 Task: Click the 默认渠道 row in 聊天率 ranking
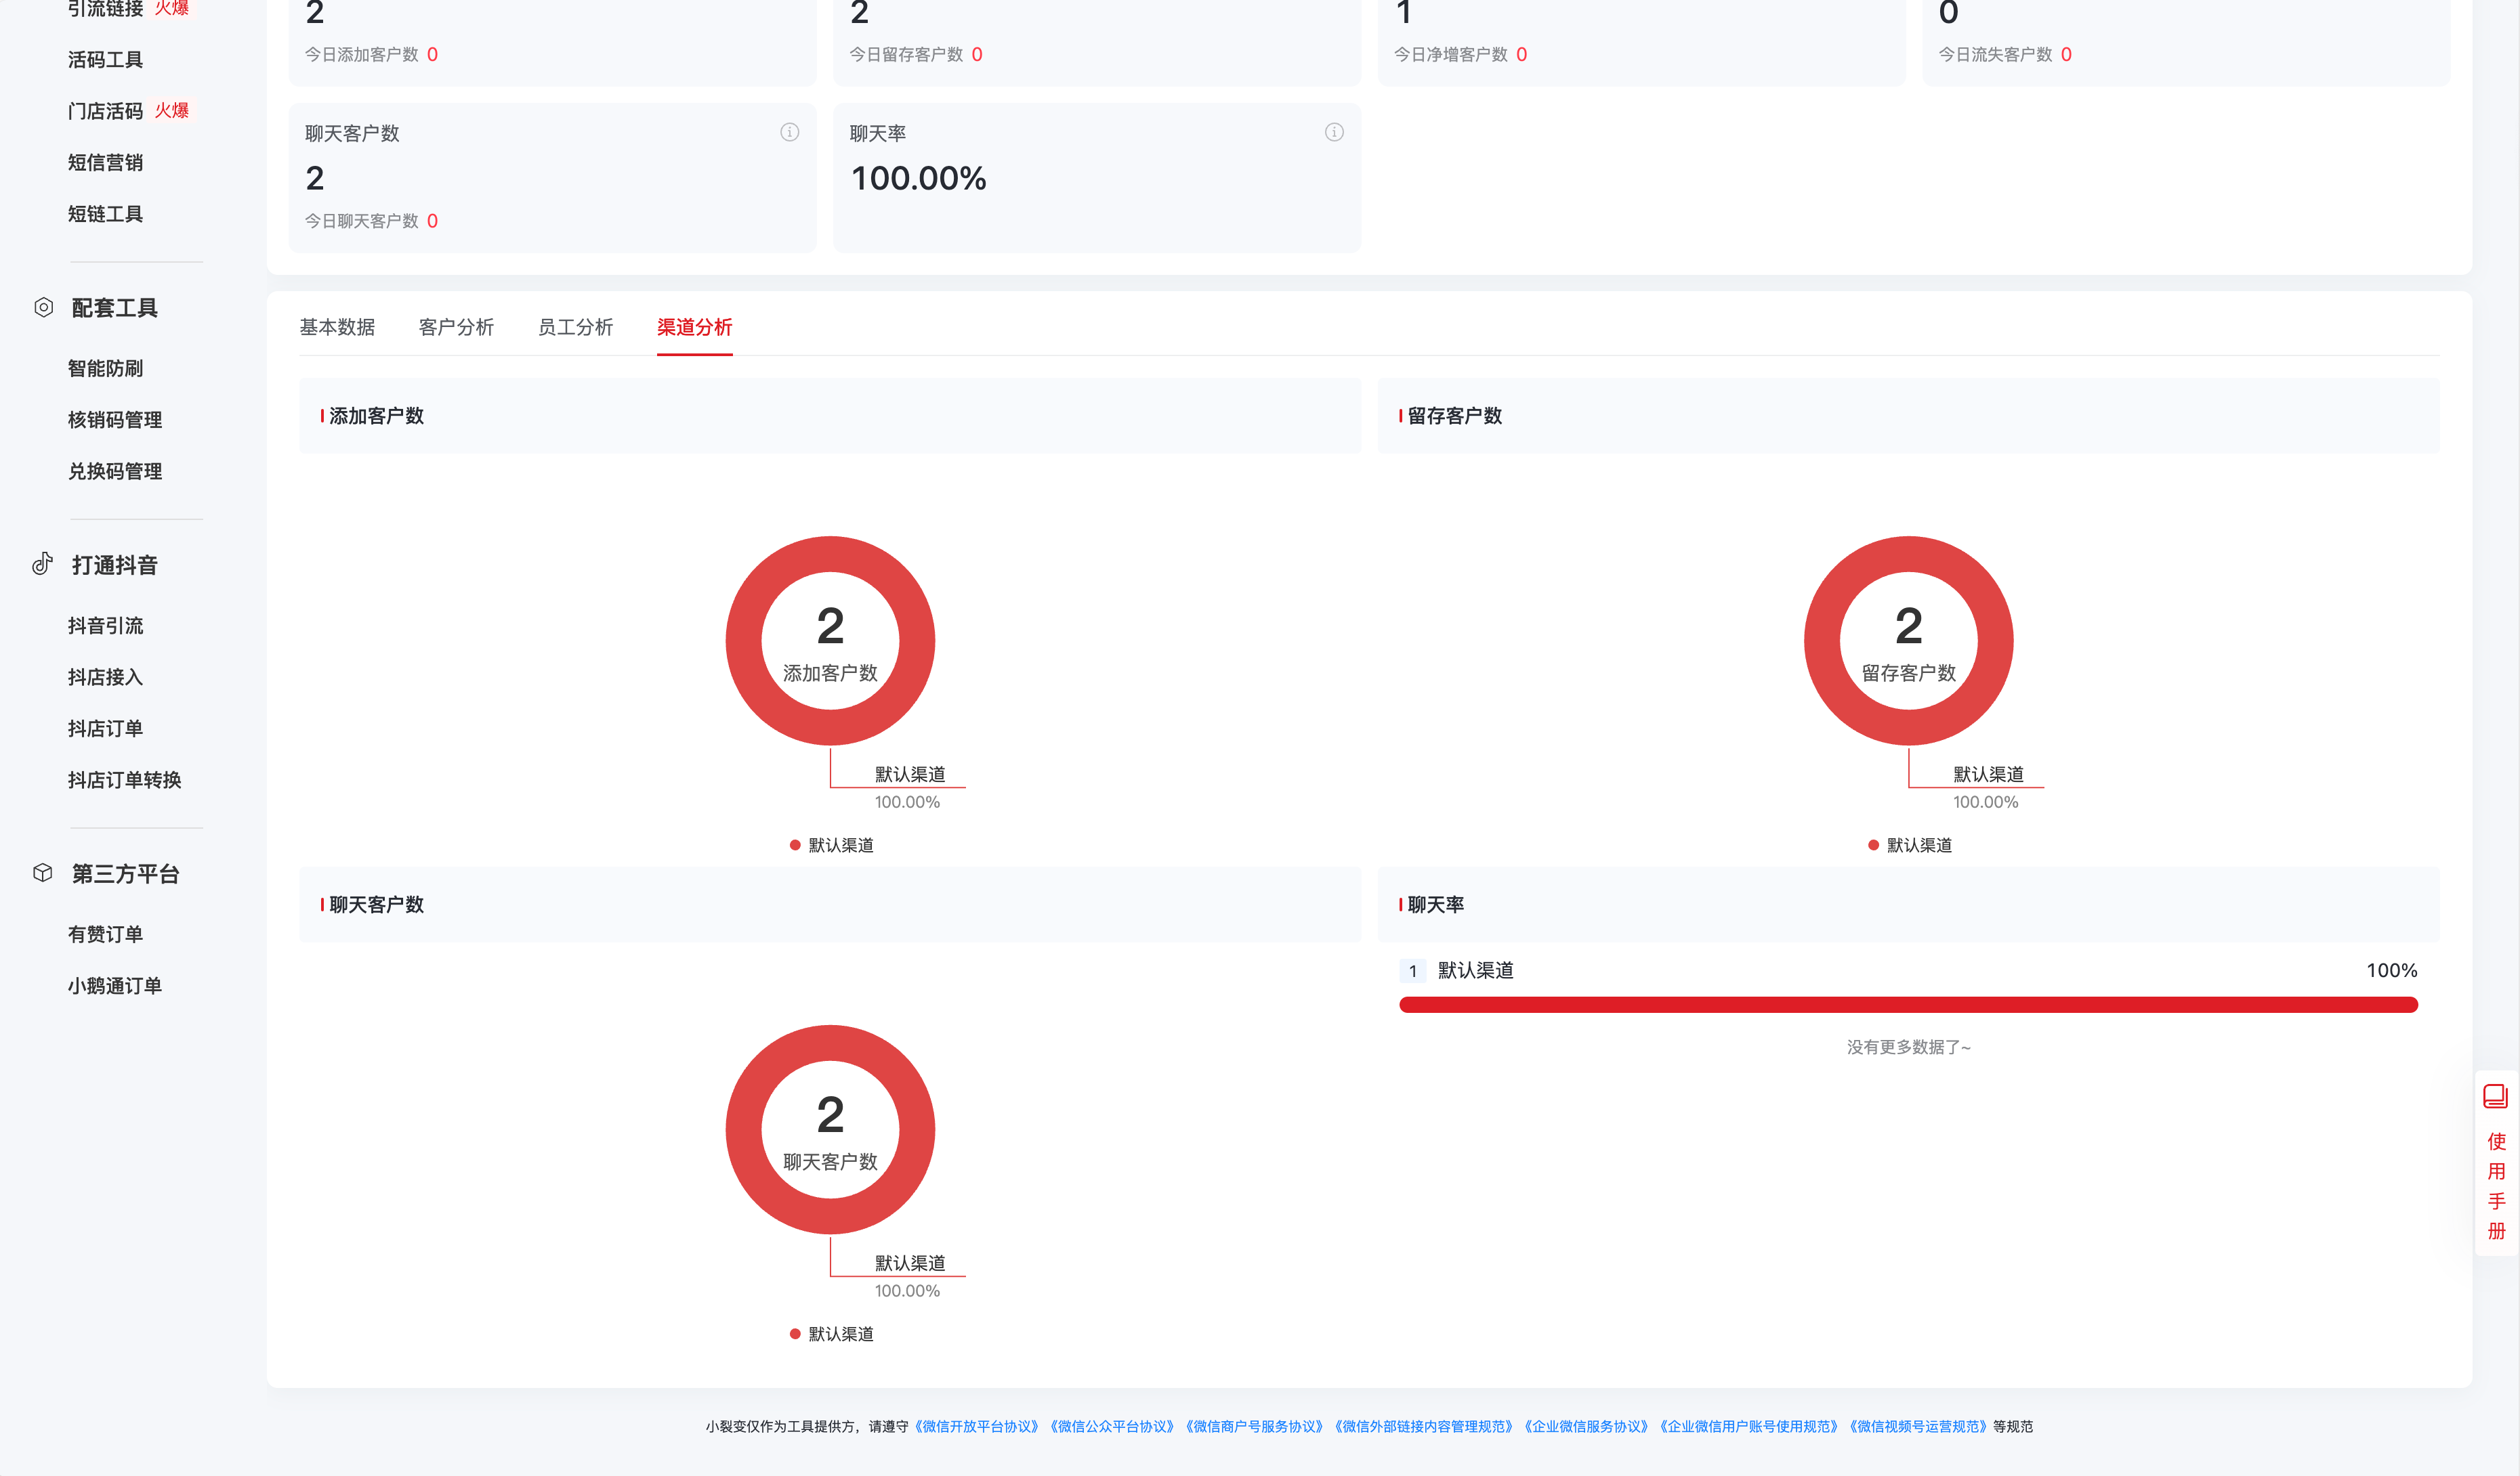(1908, 970)
